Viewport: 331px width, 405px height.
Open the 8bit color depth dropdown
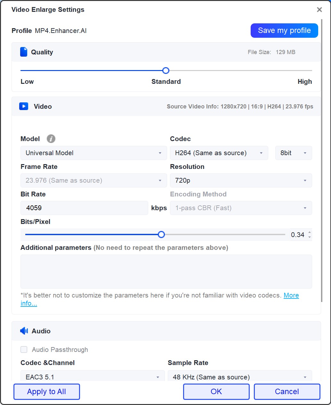[293, 153]
